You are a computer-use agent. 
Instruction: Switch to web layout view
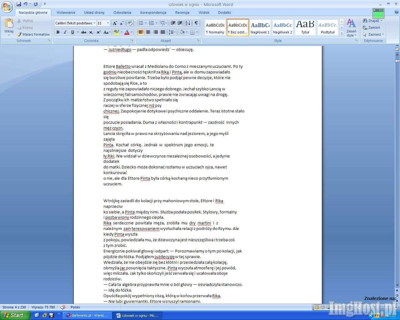tap(328, 307)
